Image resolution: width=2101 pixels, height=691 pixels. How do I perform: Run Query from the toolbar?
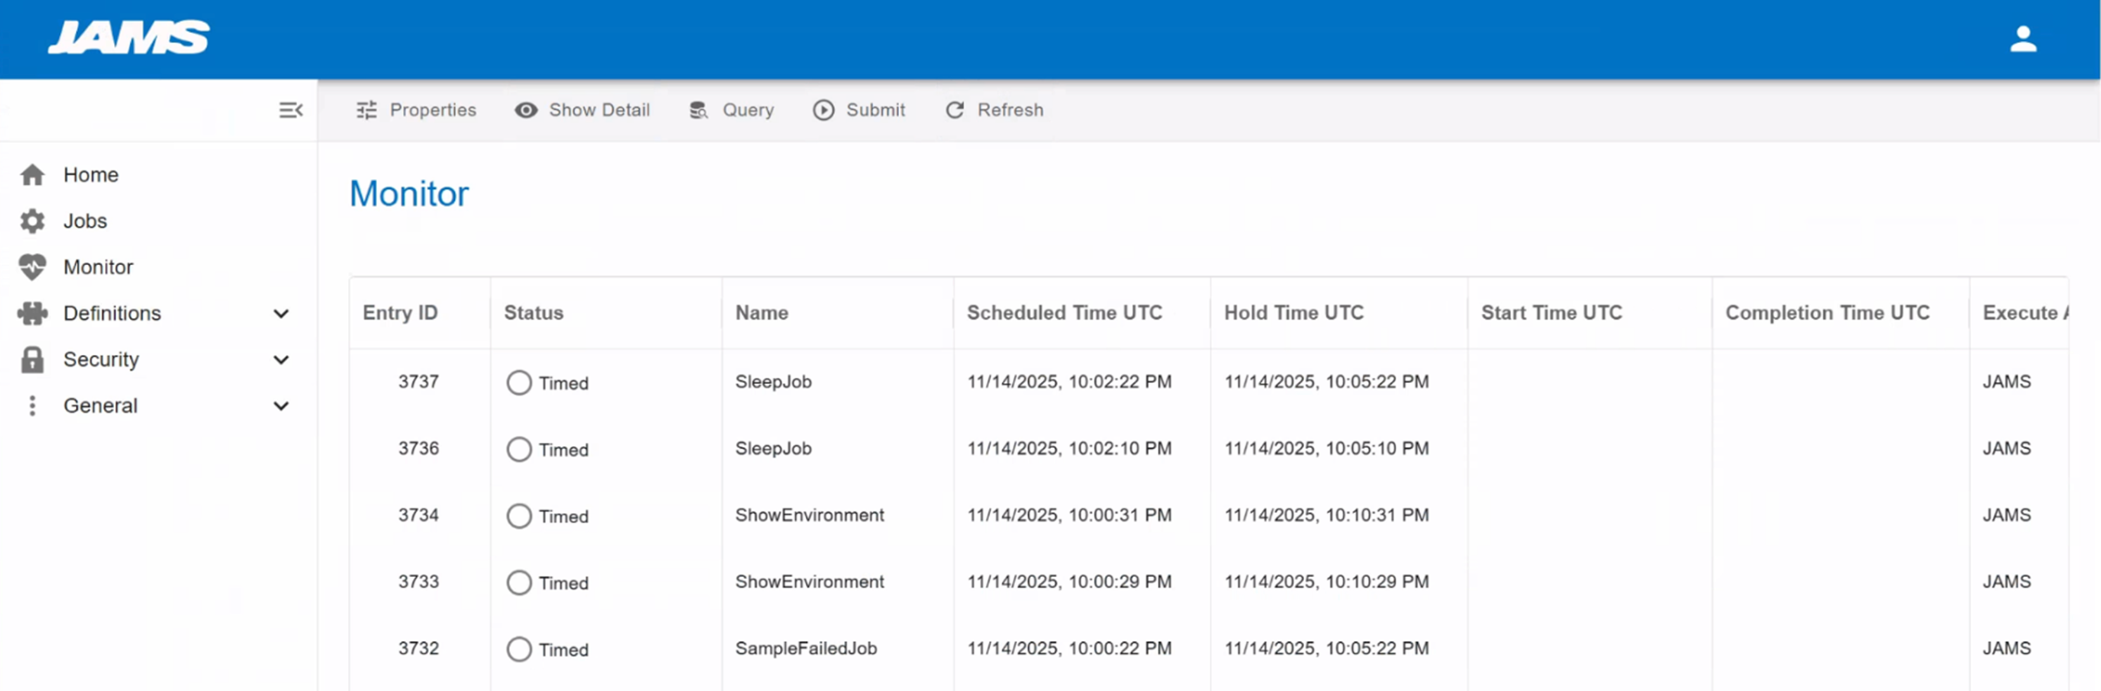748,110
